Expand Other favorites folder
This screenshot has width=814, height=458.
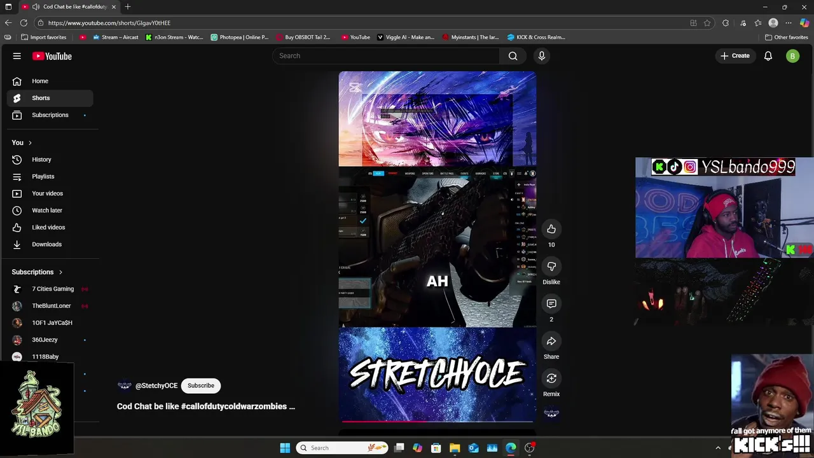tap(786, 37)
